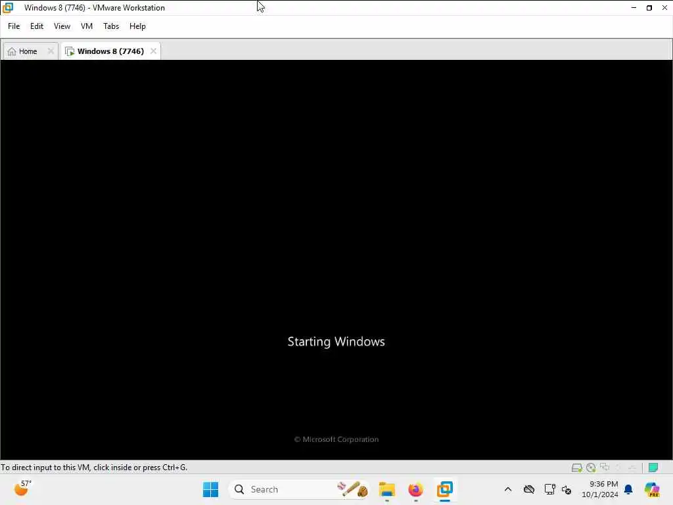Click the CD/DVD drive status icon

pos(591,468)
